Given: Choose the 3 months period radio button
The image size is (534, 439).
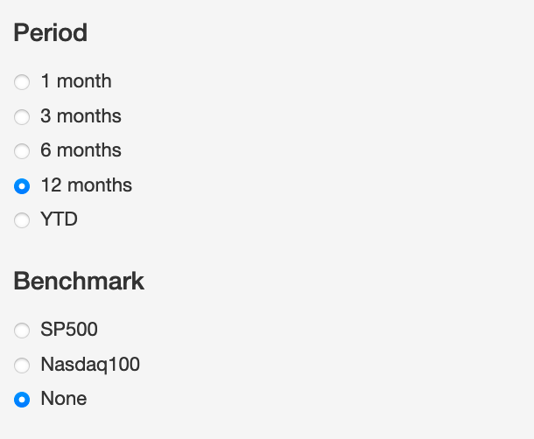Looking at the screenshot, I should tap(22, 116).
